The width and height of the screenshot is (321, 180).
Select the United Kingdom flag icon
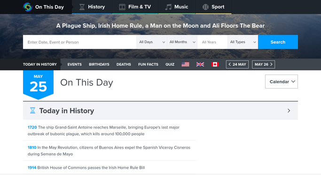tap(200, 65)
